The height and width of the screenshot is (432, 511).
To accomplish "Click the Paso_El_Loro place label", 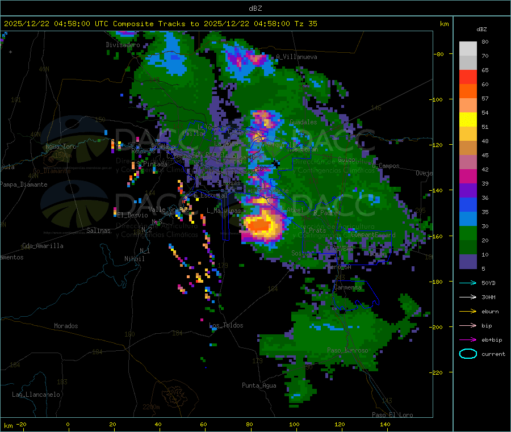I will (392, 415).
